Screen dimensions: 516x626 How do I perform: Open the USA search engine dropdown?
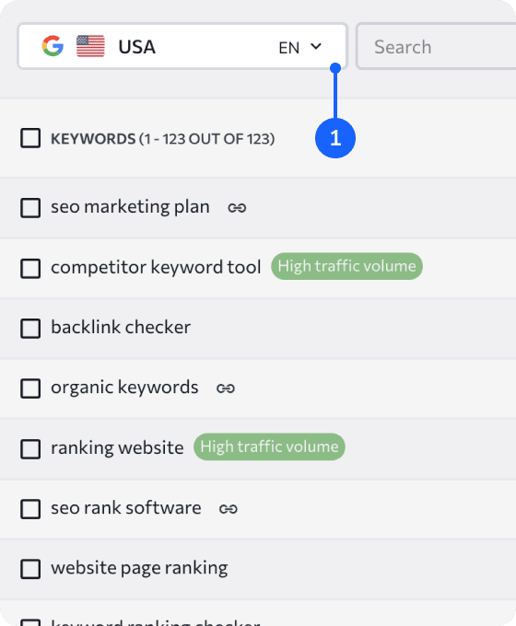pyautogui.click(x=182, y=46)
